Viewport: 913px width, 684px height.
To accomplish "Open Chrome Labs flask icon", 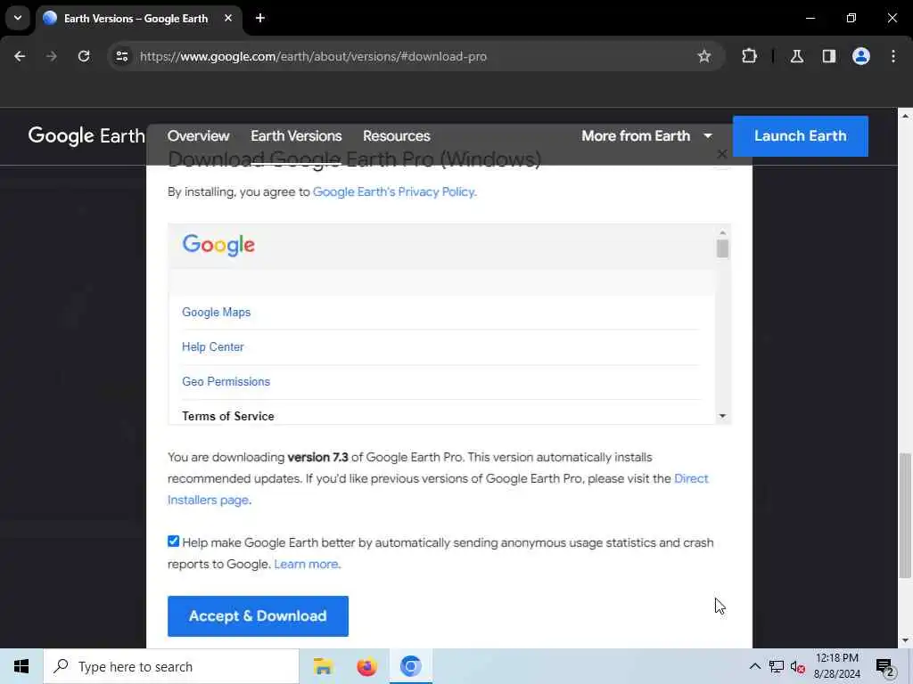I will 797,56.
